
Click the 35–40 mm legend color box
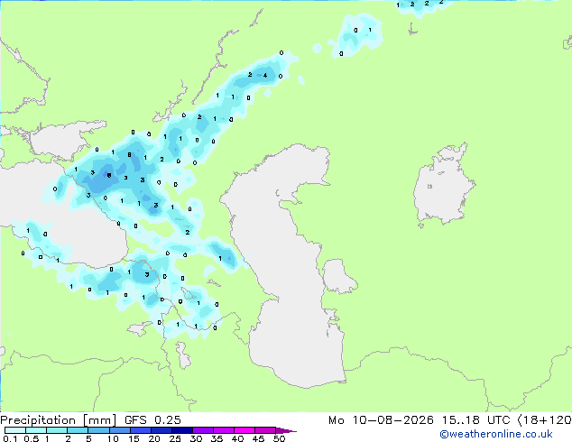tap(224, 430)
